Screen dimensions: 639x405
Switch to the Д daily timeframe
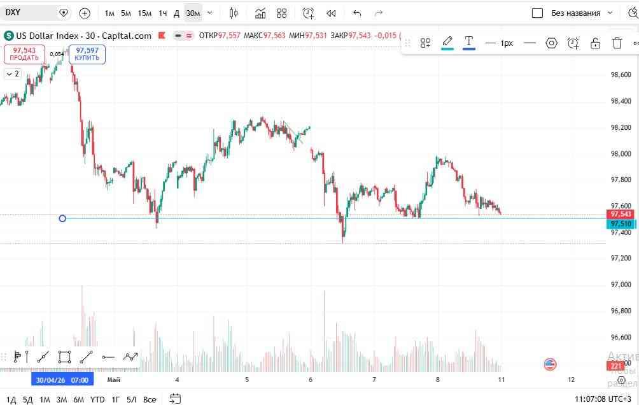pyautogui.click(x=176, y=13)
